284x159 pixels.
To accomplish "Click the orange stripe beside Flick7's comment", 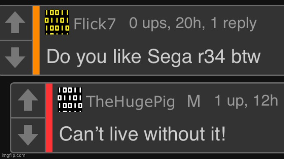I will coord(36,40).
